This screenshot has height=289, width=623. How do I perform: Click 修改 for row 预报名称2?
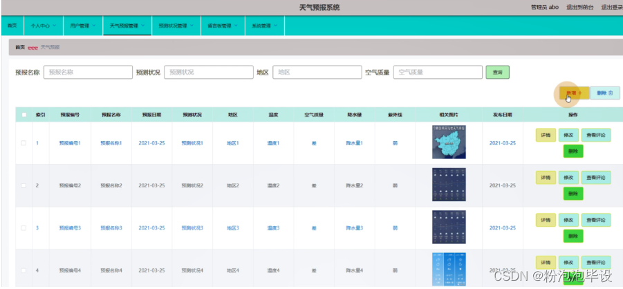(x=568, y=177)
